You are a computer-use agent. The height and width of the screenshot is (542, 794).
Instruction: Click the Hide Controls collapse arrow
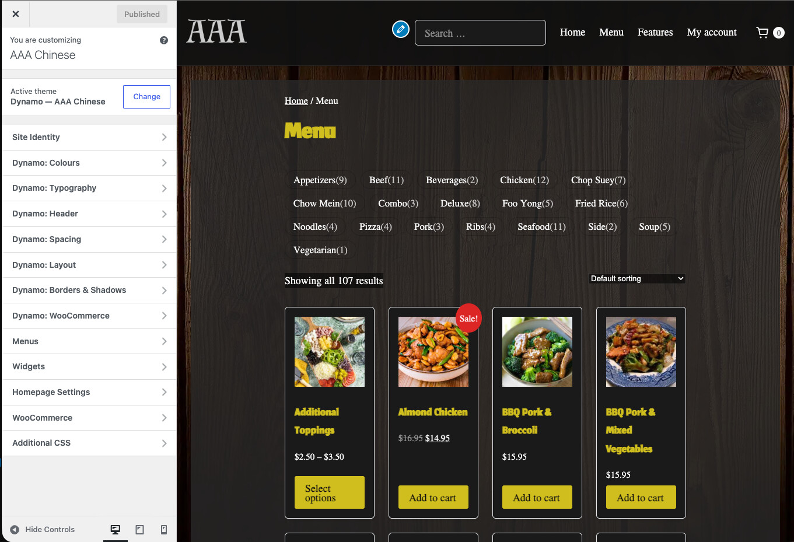[x=15, y=529]
